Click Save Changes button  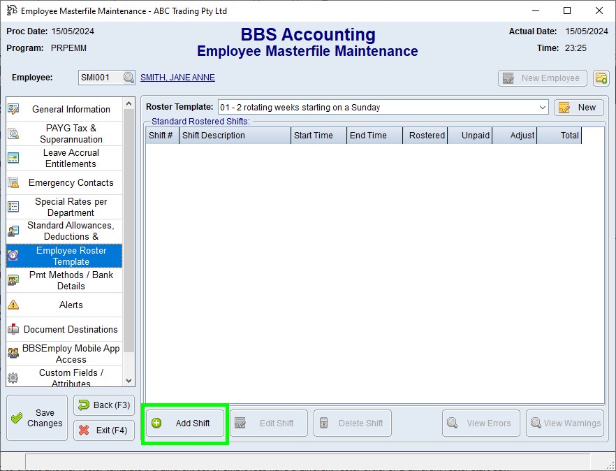coord(37,418)
